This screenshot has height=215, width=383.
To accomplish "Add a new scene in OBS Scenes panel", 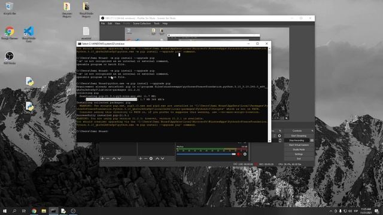I will coord(102,158).
